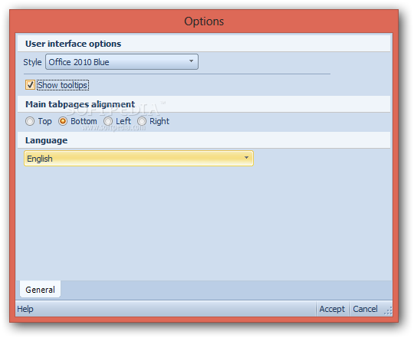414x338 pixels.
Task: Click the Language section header
Action: 46,140
